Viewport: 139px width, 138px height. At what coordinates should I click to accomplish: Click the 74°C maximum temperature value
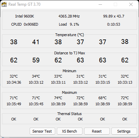(x=58, y=98)
